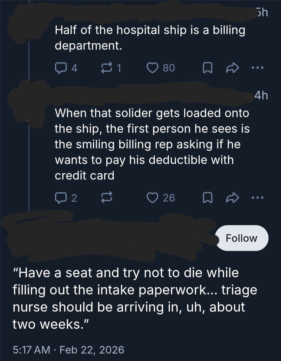Repost the deductible credit card post
This screenshot has height=361, width=281.
pyautogui.click(x=106, y=198)
